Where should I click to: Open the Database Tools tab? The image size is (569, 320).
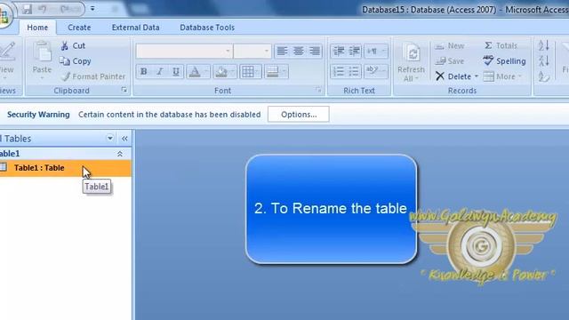coord(207,28)
